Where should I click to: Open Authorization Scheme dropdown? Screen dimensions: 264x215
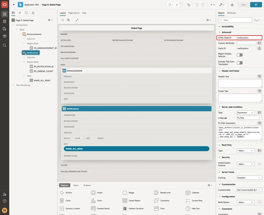tap(245, 164)
